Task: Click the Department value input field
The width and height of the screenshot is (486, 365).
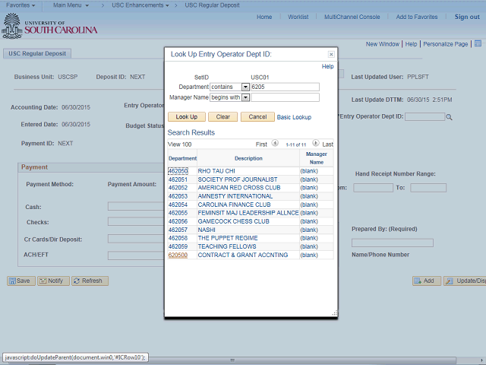Action: 285,87
